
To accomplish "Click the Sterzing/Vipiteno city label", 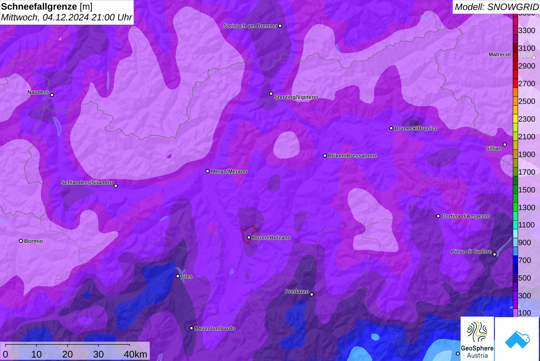I will pyautogui.click(x=296, y=97).
